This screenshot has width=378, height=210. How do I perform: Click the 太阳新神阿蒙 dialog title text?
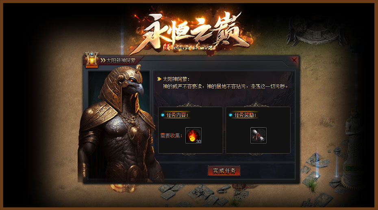click(121, 60)
